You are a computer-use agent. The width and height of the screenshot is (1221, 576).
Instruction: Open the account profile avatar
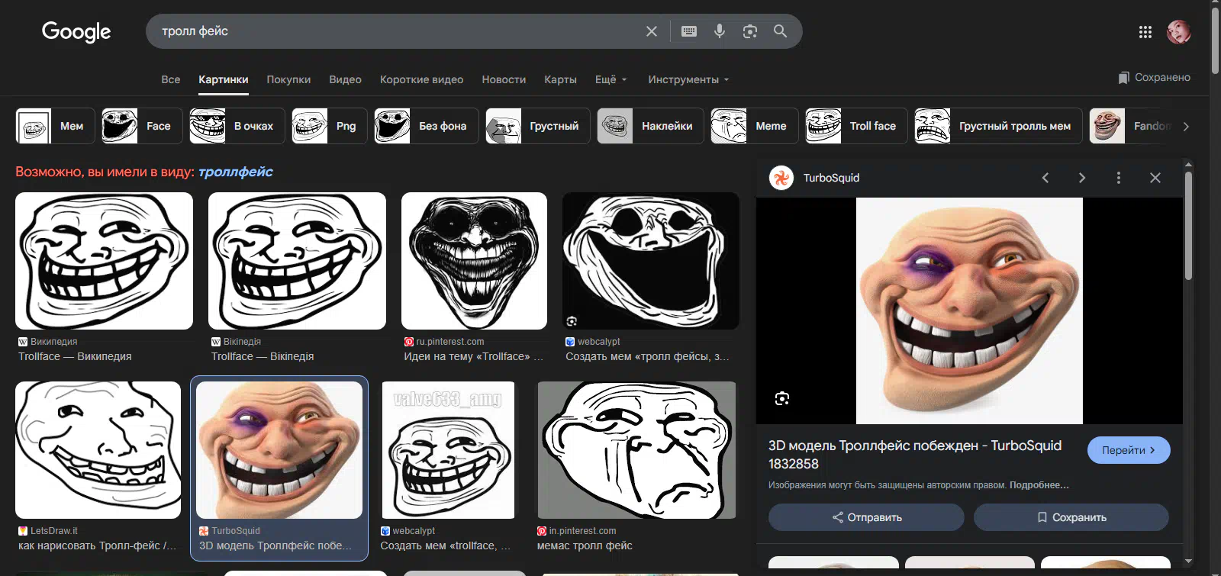pyautogui.click(x=1179, y=32)
